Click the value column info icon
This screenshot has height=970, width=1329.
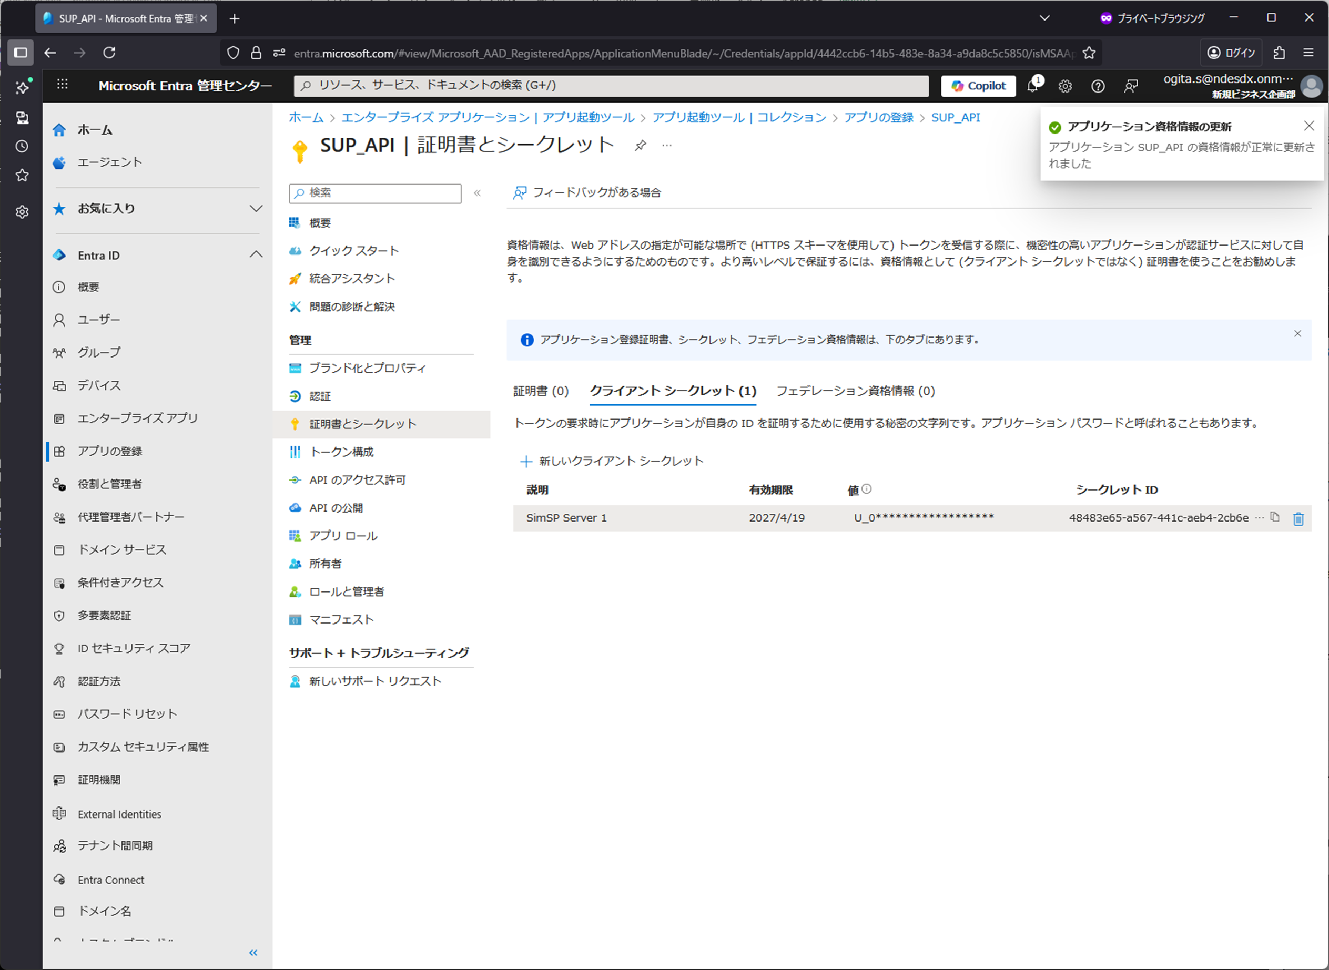(x=867, y=489)
